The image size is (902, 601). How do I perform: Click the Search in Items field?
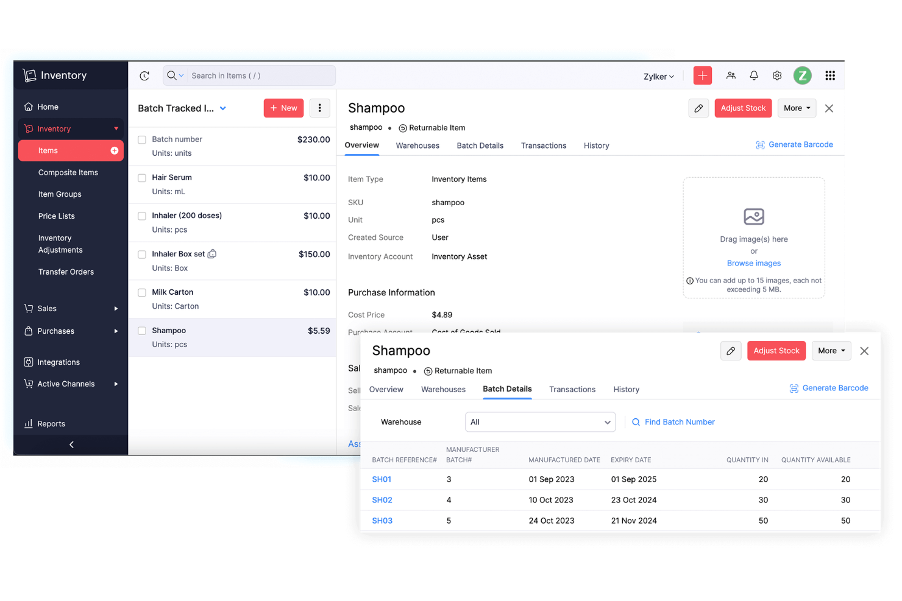pos(256,76)
